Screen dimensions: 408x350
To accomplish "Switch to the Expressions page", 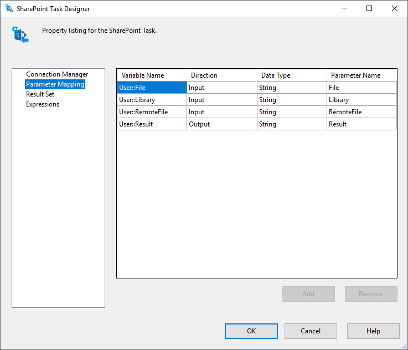I will point(43,104).
